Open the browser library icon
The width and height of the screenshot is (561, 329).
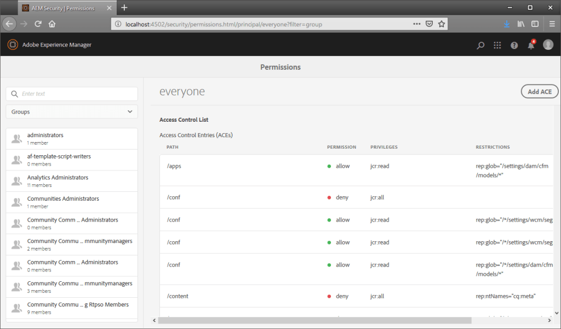click(521, 24)
